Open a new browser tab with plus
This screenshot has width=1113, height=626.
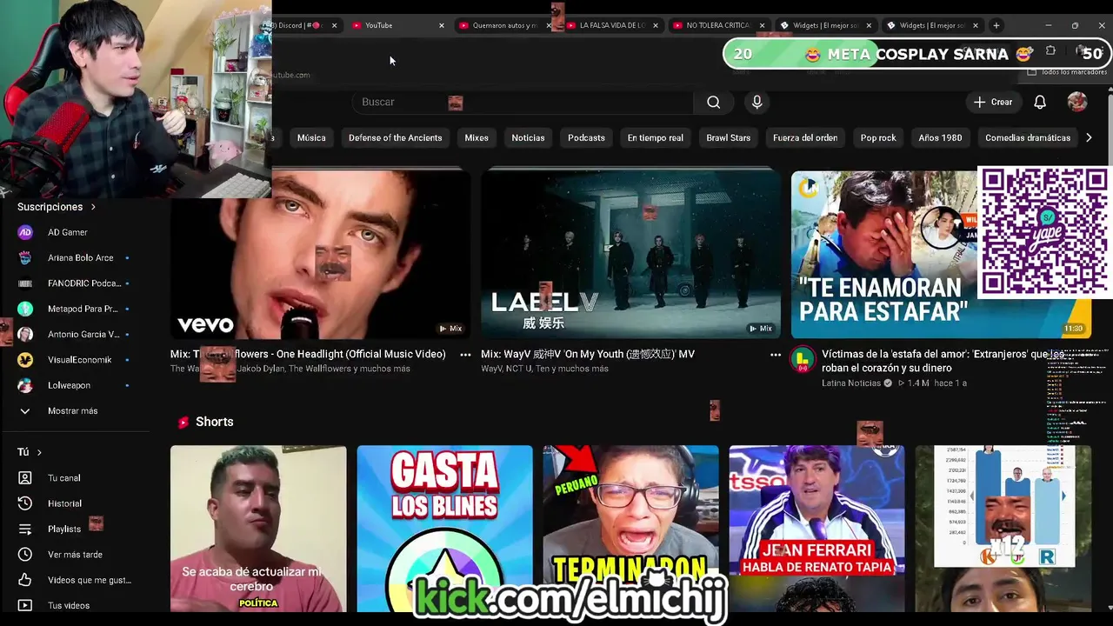click(996, 25)
